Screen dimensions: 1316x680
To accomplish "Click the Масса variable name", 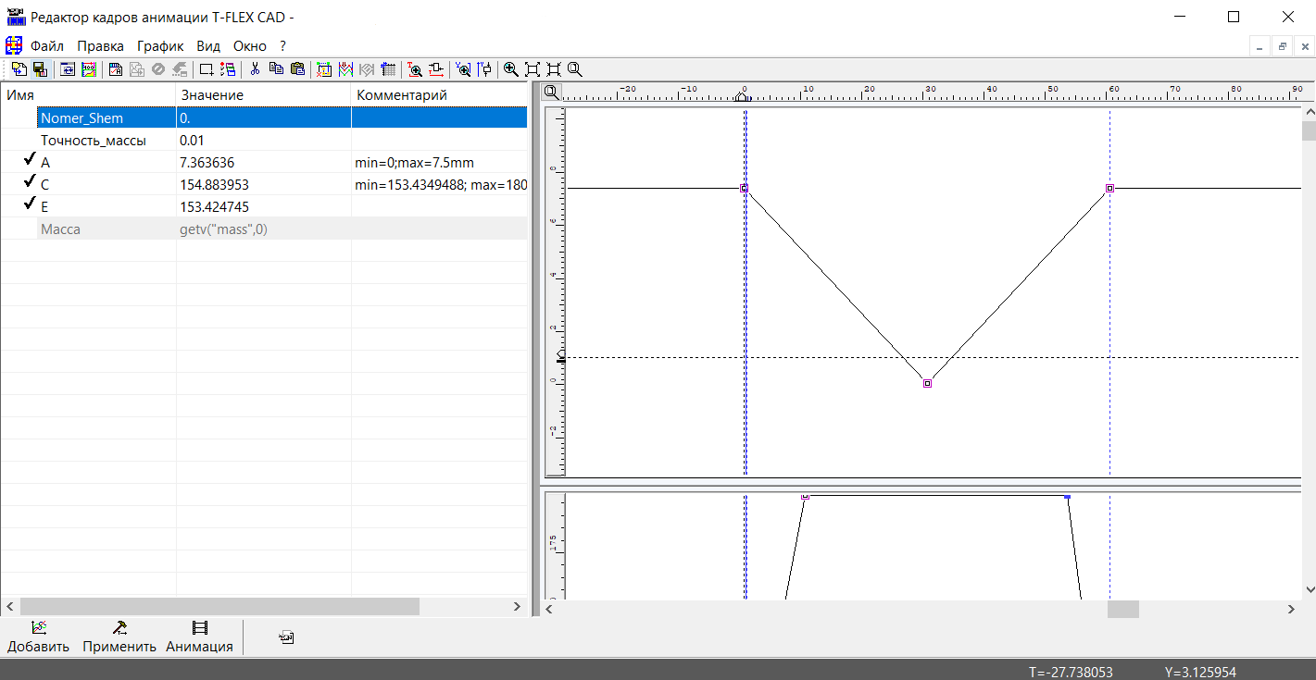I will [x=60, y=229].
